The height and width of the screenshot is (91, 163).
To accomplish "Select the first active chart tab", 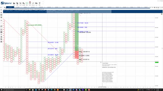I will pyautogui.click(x=10, y=7).
